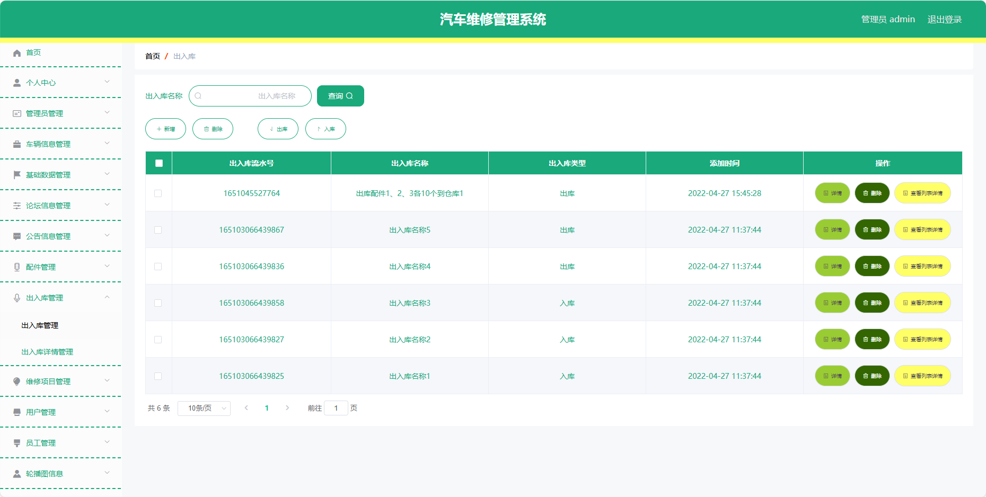Click the briefcase icon beside 车辆信息管理
986x497 pixels.
pos(17,144)
